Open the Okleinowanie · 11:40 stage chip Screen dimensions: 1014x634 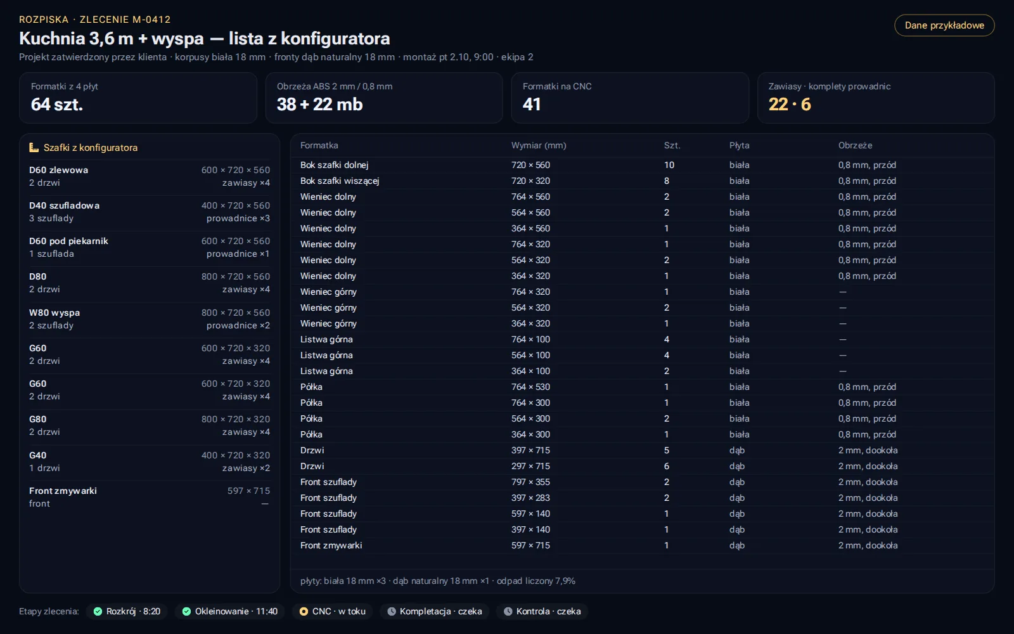tap(230, 611)
